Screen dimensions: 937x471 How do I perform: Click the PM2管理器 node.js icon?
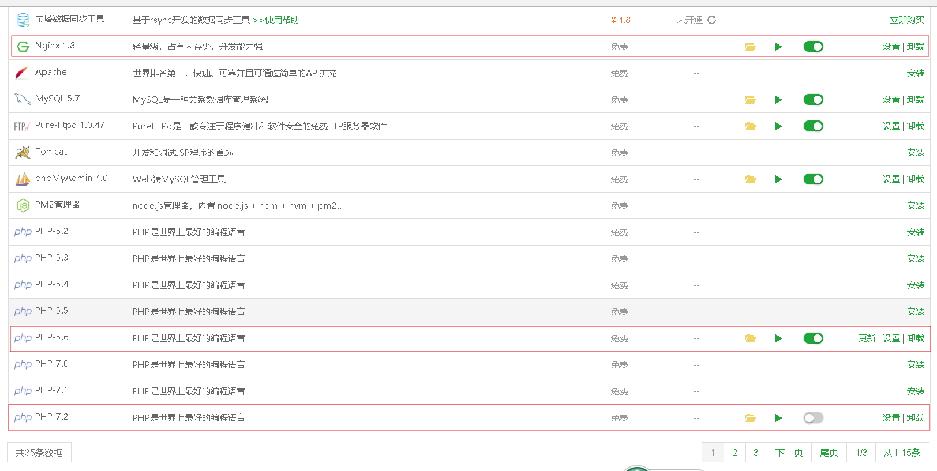23,206
